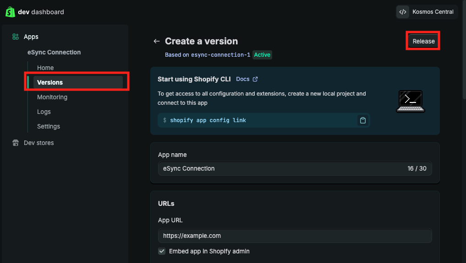Click the Shopify bag logo icon
This screenshot has height=263, width=466.
(11, 12)
